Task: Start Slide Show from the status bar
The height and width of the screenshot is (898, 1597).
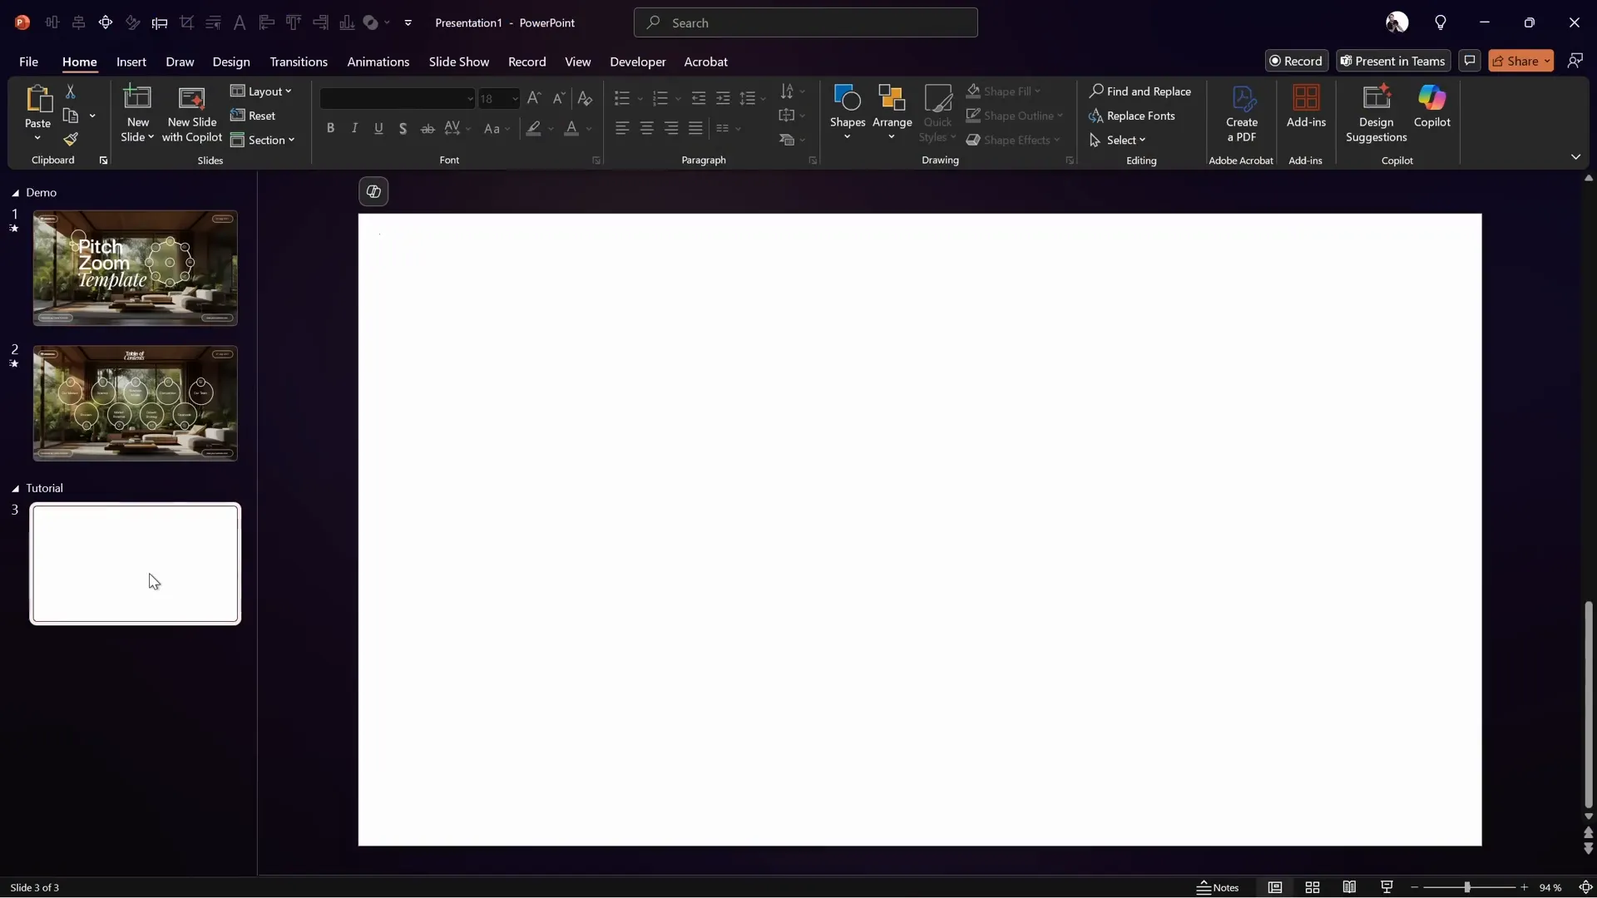Action: click(x=1387, y=887)
